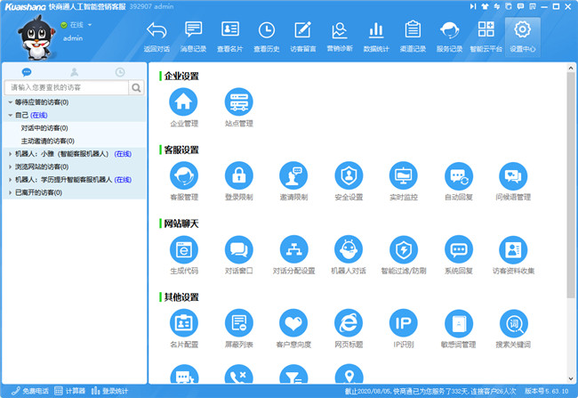Open the IP识别 icon
Image resolution: width=578 pixels, height=398 pixels.
pos(404,323)
